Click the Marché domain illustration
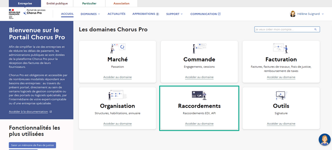332x150 pixels. click(117, 48)
